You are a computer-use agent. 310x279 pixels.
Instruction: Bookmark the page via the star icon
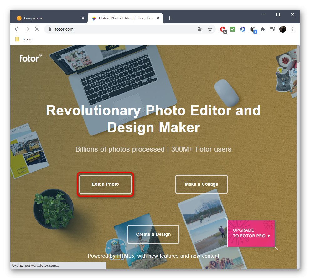210,29
